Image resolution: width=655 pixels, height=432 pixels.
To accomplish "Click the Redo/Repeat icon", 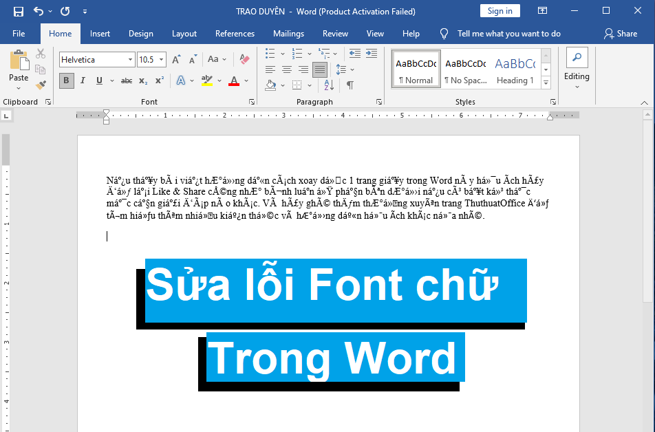I will coord(65,11).
